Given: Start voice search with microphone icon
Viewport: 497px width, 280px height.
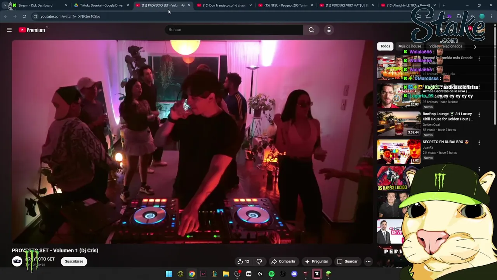Looking at the screenshot, I should pyautogui.click(x=329, y=30).
